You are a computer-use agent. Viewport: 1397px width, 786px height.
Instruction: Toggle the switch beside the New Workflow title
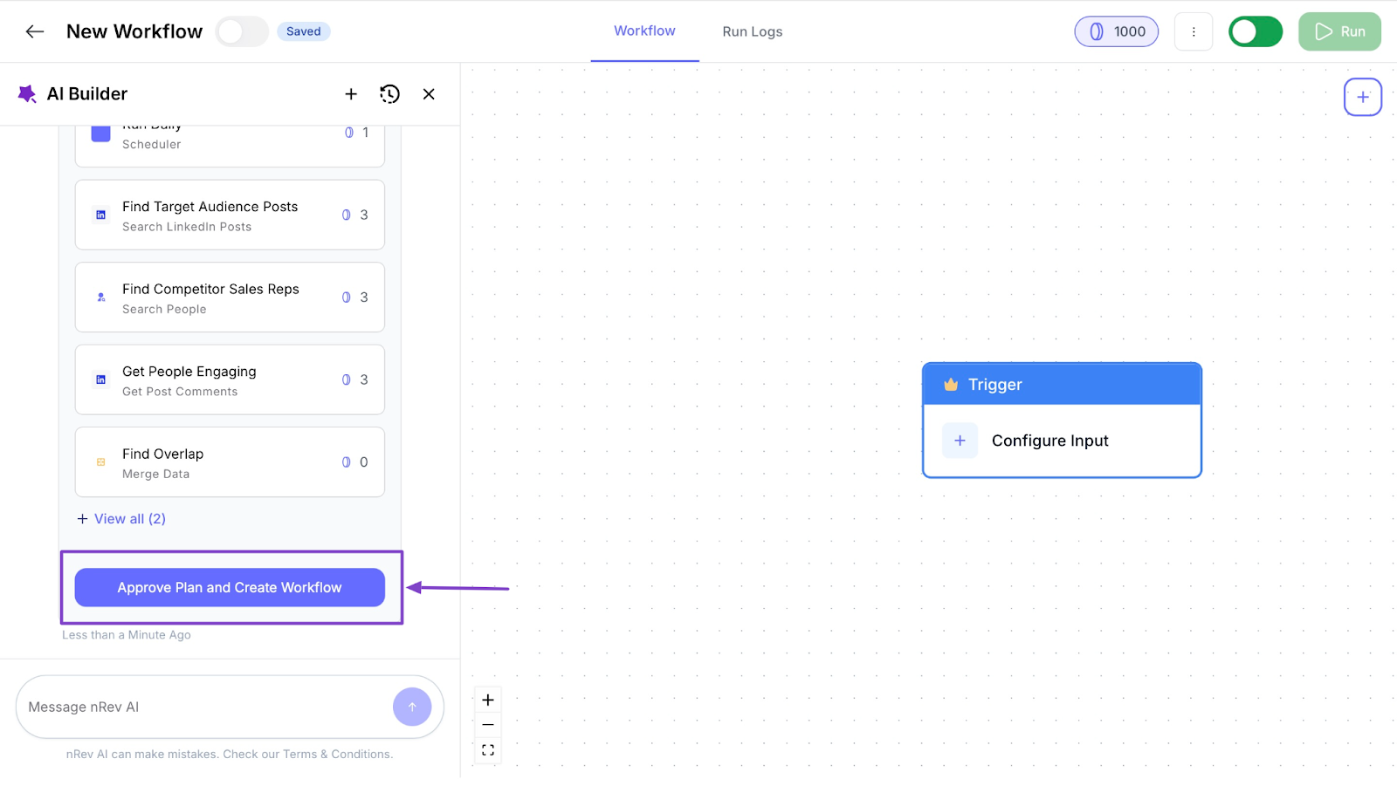(241, 31)
